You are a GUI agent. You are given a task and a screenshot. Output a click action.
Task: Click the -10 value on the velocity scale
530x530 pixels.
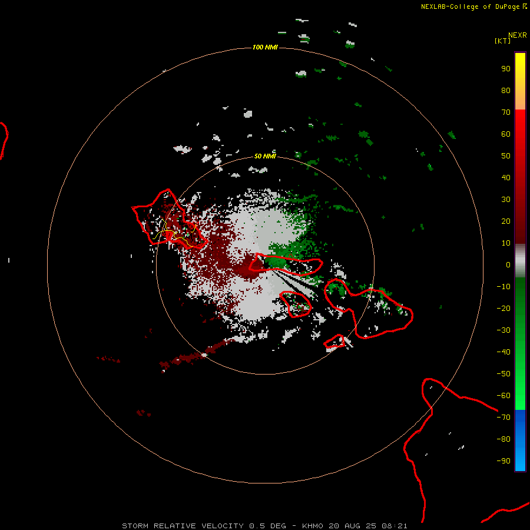503,287
